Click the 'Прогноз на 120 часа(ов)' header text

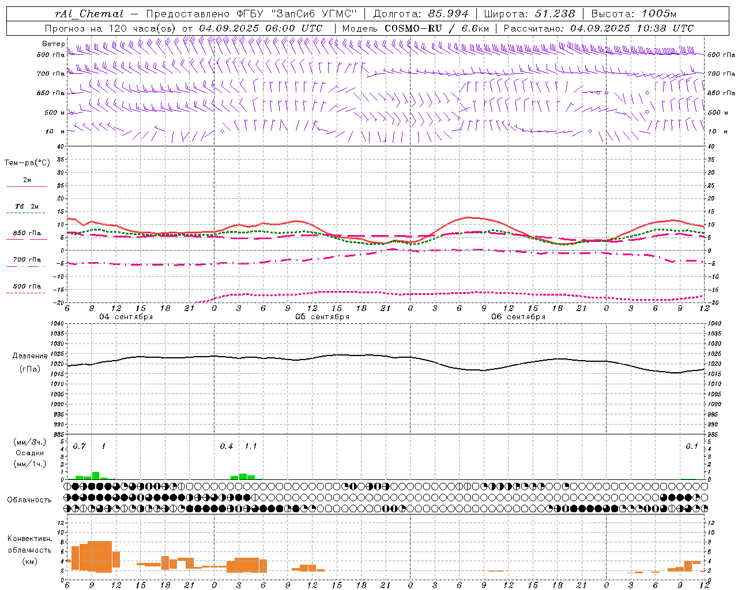click(x=111, y=28)
